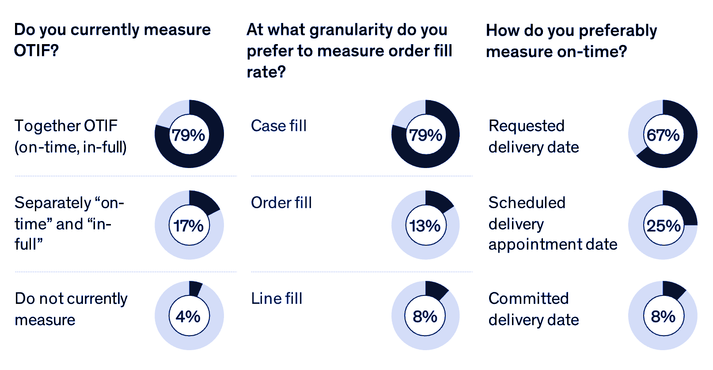713x370 pixels.
Task: Select the 4% Do not currently measure donut
Action: 189,316
